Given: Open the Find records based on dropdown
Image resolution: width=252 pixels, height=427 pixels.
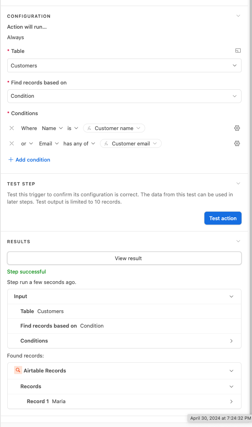Looking at the screenshot, I should coord(124,96).
